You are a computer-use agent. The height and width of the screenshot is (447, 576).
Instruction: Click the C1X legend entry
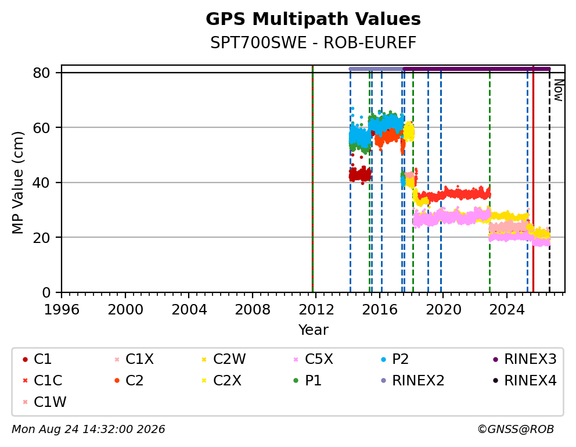pyautogui.click(x=134, y=359)
